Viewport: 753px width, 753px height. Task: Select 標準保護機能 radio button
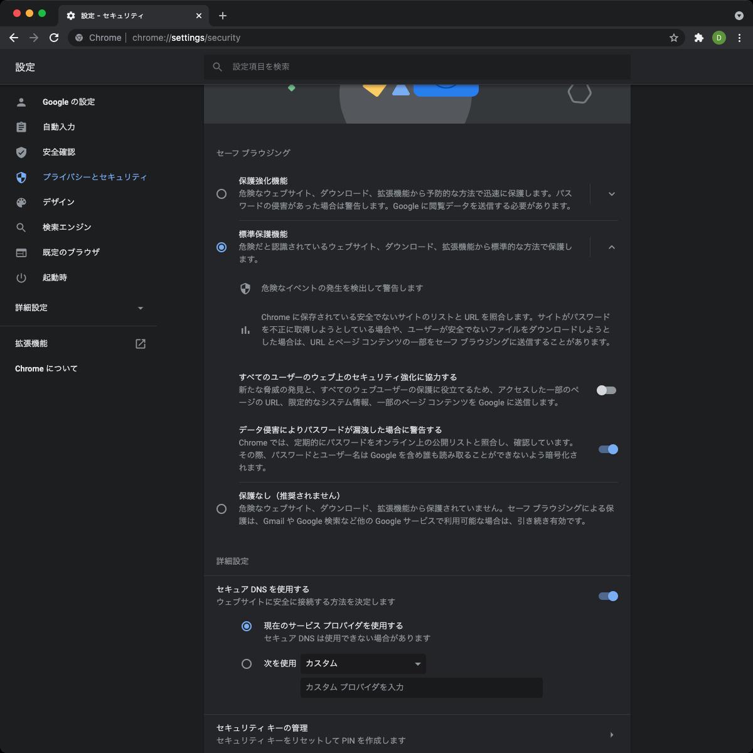(x=222, y=247)
